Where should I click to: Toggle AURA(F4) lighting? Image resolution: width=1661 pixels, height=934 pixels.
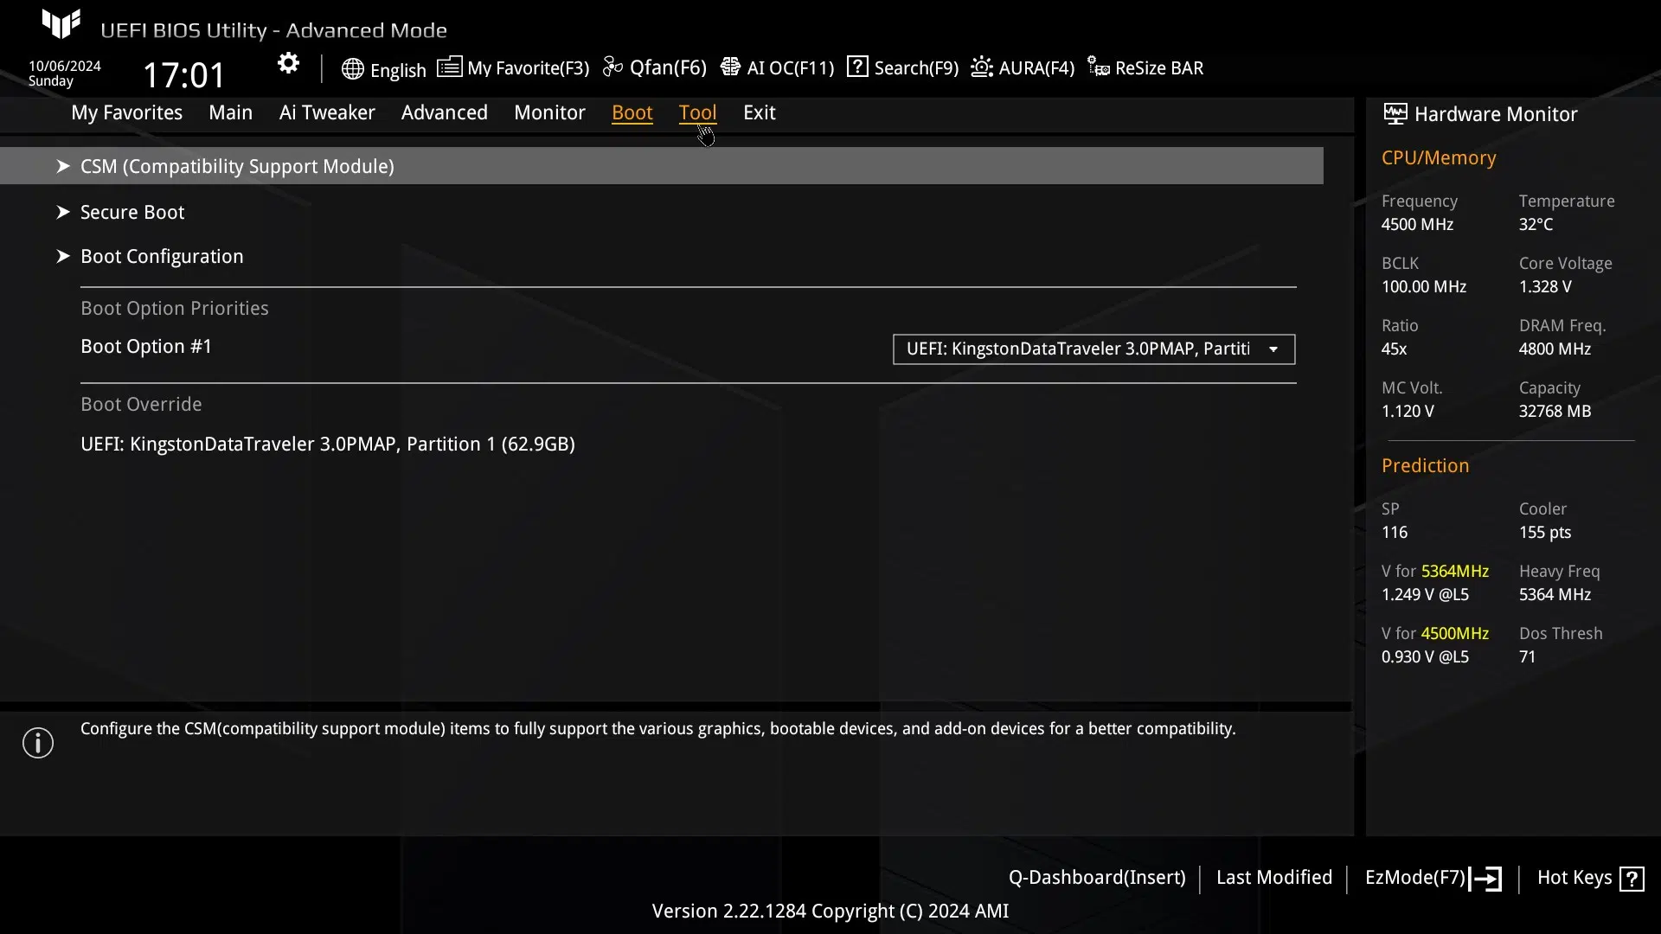[1036, 67]
